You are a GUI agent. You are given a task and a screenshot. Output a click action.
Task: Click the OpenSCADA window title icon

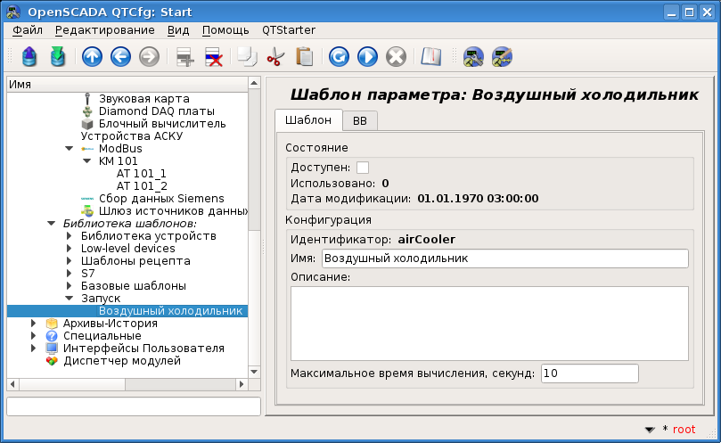(13, 12)
